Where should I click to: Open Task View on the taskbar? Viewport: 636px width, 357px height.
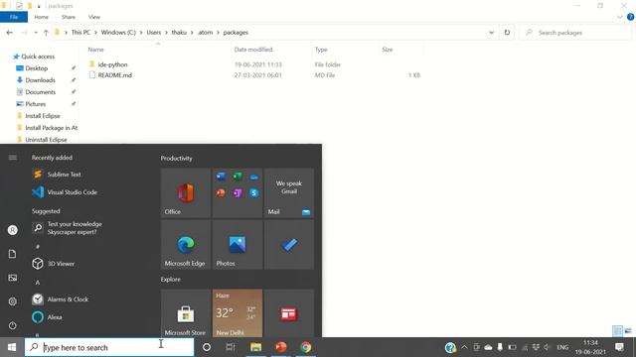tap(231, 347)
